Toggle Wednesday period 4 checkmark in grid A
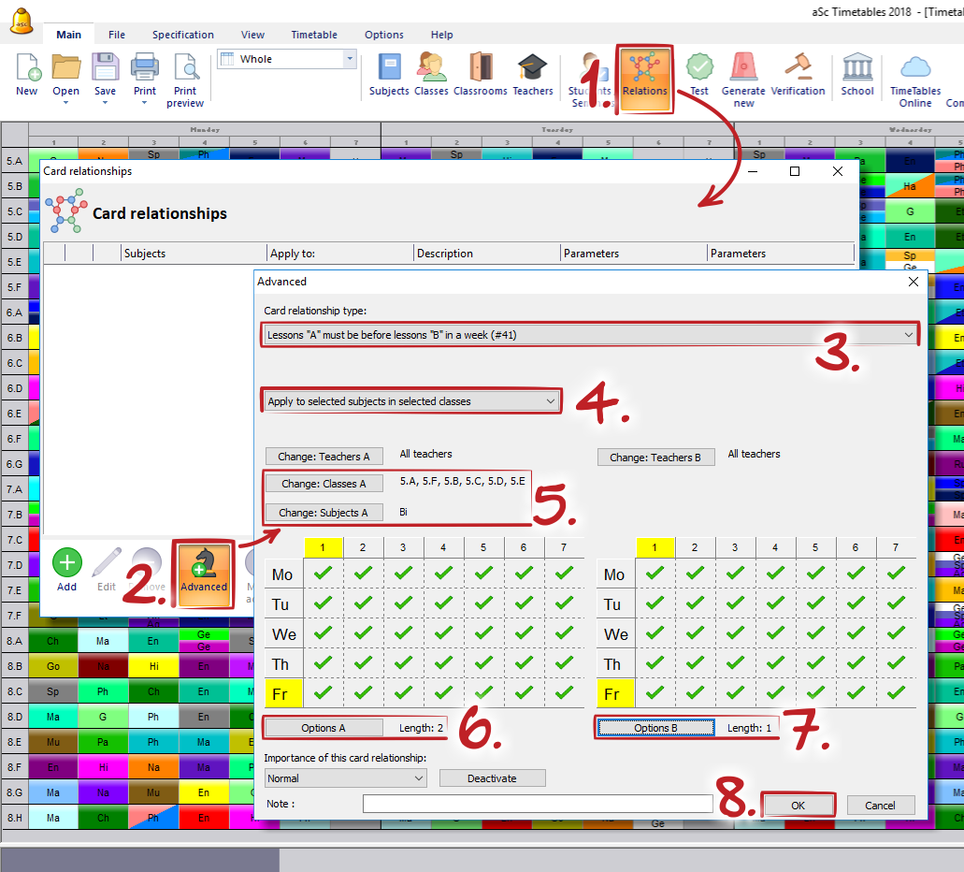This screenshot has width=964, height=872. pos(444,634)
